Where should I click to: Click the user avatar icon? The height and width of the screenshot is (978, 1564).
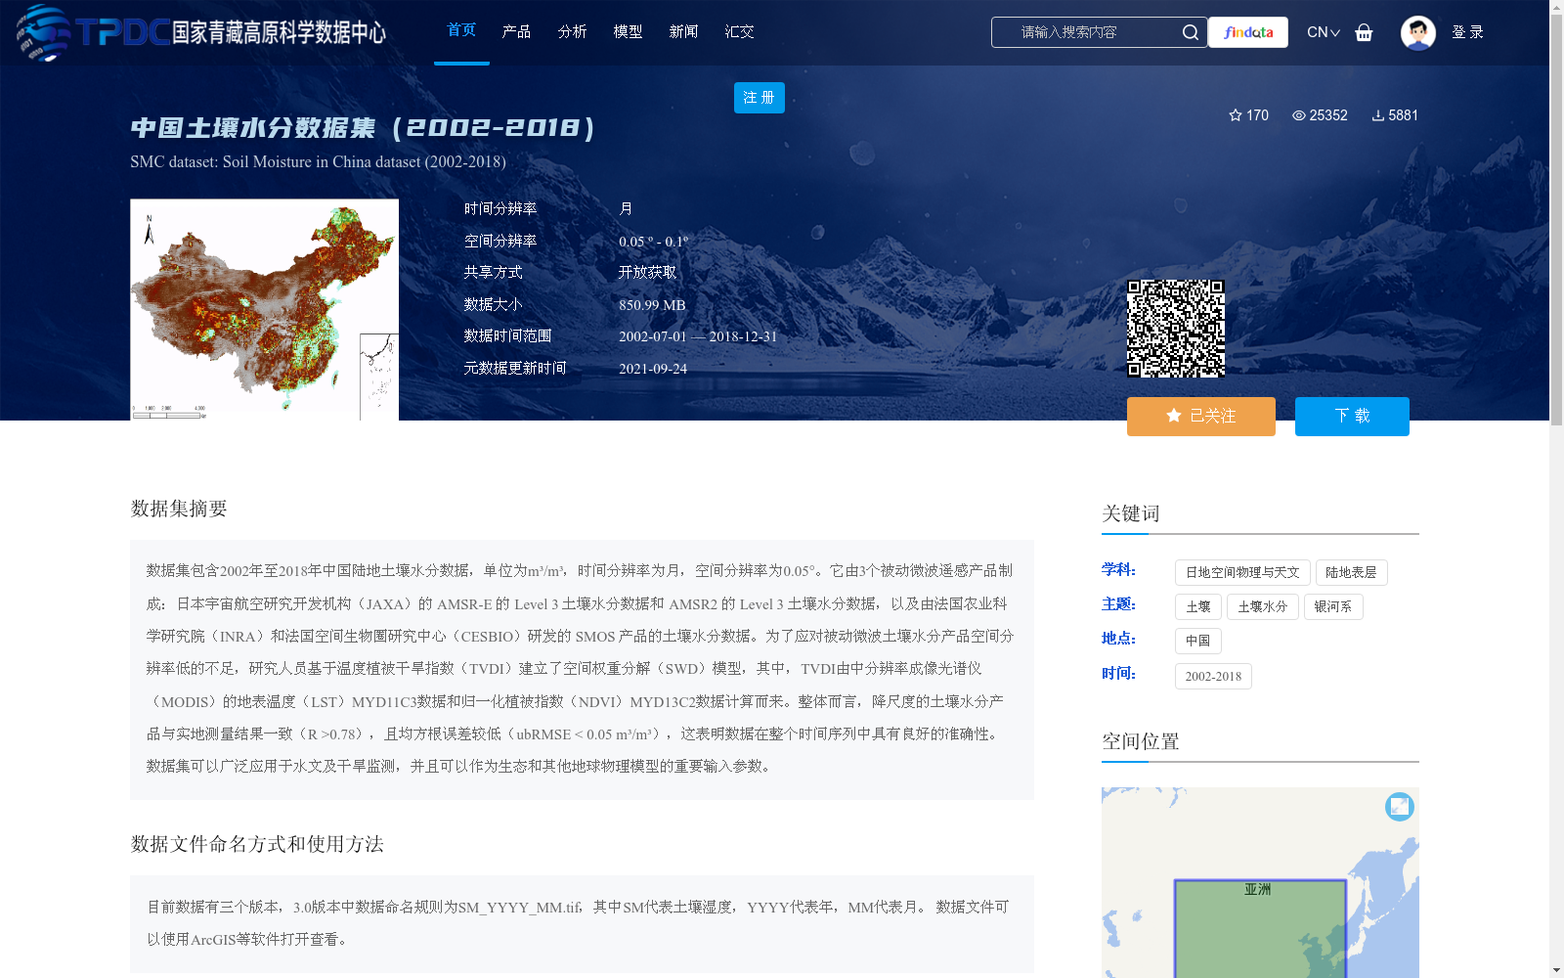[1417, 32]
